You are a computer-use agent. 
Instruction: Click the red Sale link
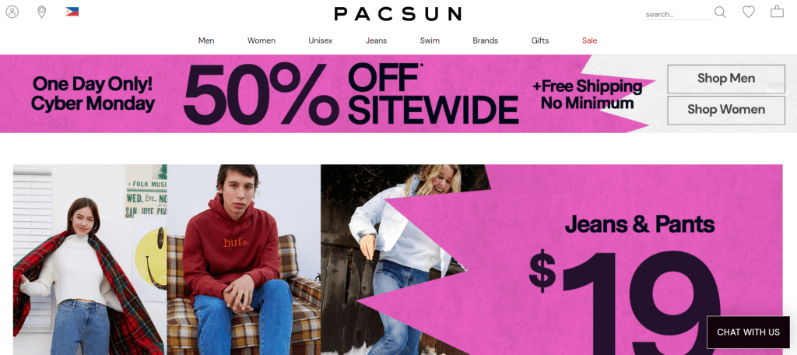590,40
